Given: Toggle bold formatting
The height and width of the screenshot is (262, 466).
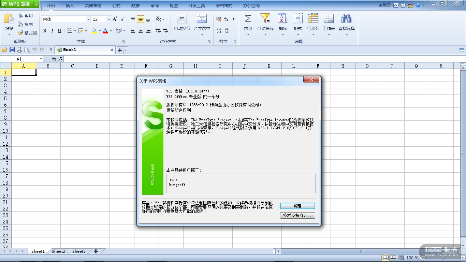Looking at the screenshot, I should (x=45, y=31).
